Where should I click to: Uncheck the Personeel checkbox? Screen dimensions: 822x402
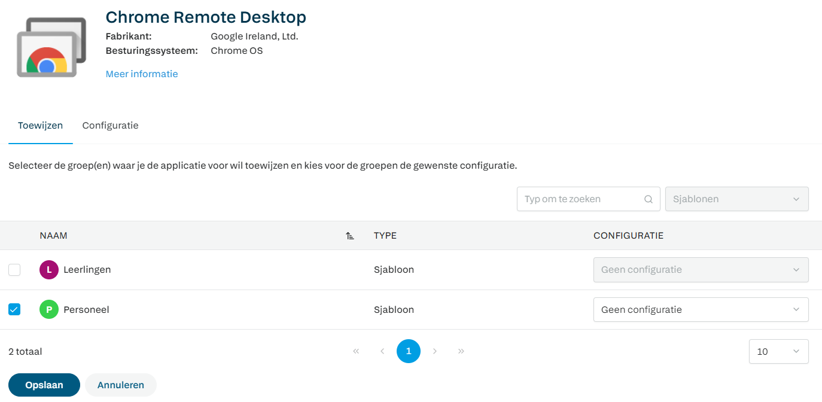click(x=14, y=309)
